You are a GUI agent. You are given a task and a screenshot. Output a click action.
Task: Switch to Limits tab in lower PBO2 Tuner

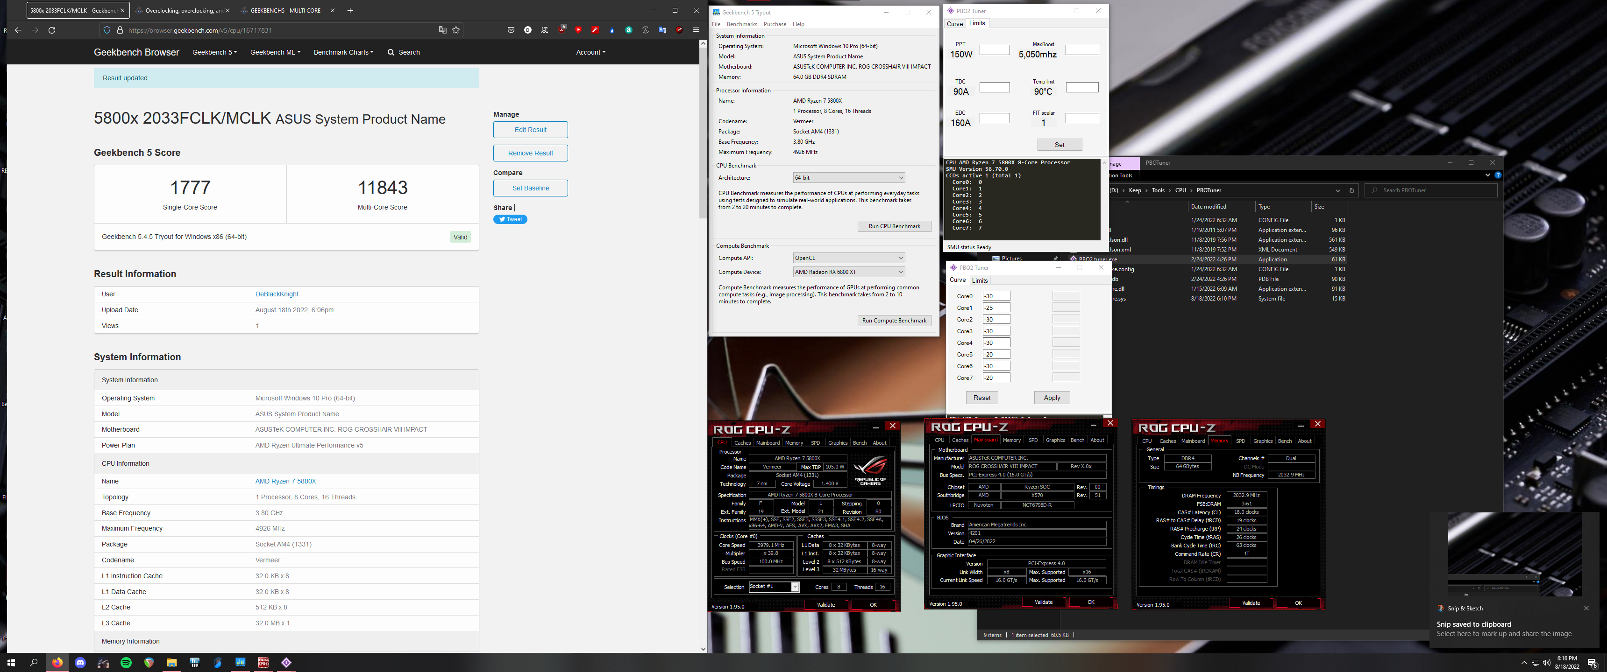point(980,280)
